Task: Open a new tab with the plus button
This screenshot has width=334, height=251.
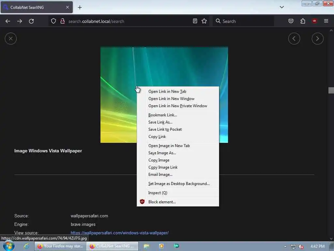Action: tap(80, 7)
